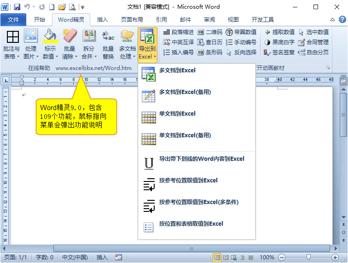Click the macro recording status bar icon
Viewport: 348px width, 263px height.
click(118, 257)
